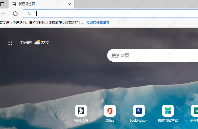Click the 22°C temperature reading
198x129 pixels.
(45, 43)
